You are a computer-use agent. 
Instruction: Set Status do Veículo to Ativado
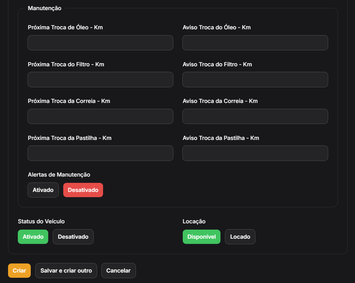(33, 237)
